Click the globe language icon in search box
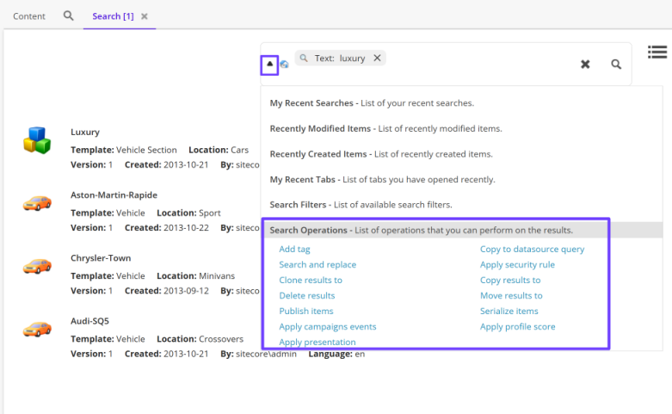 pos(284,65)
